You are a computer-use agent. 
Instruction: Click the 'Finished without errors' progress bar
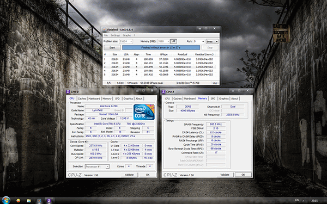point(161,48)
